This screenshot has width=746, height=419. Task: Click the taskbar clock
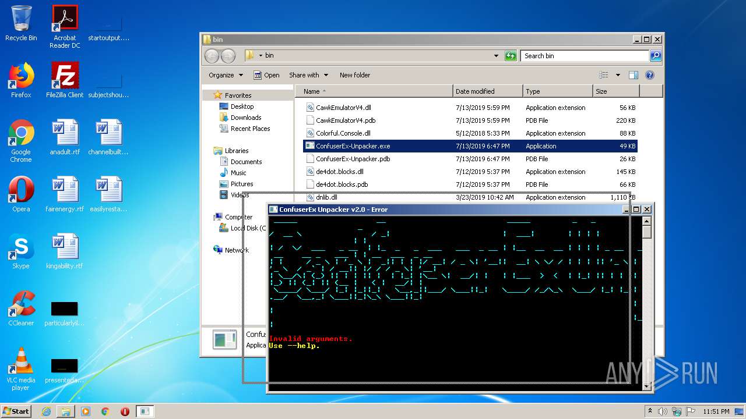point(716,411)
